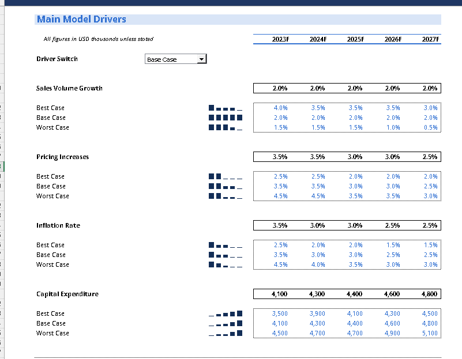Select Inflation Rate active 2023F value 3.5%

pyautogui.click(x=280, y=225)
